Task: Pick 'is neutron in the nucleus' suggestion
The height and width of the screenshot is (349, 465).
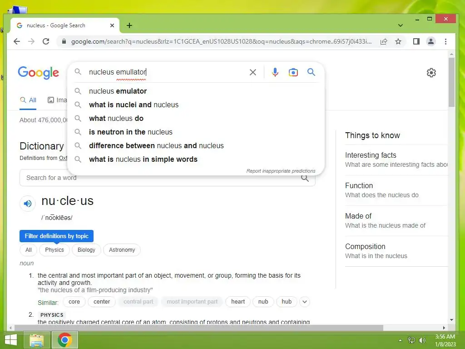Action: click(196, 132)
